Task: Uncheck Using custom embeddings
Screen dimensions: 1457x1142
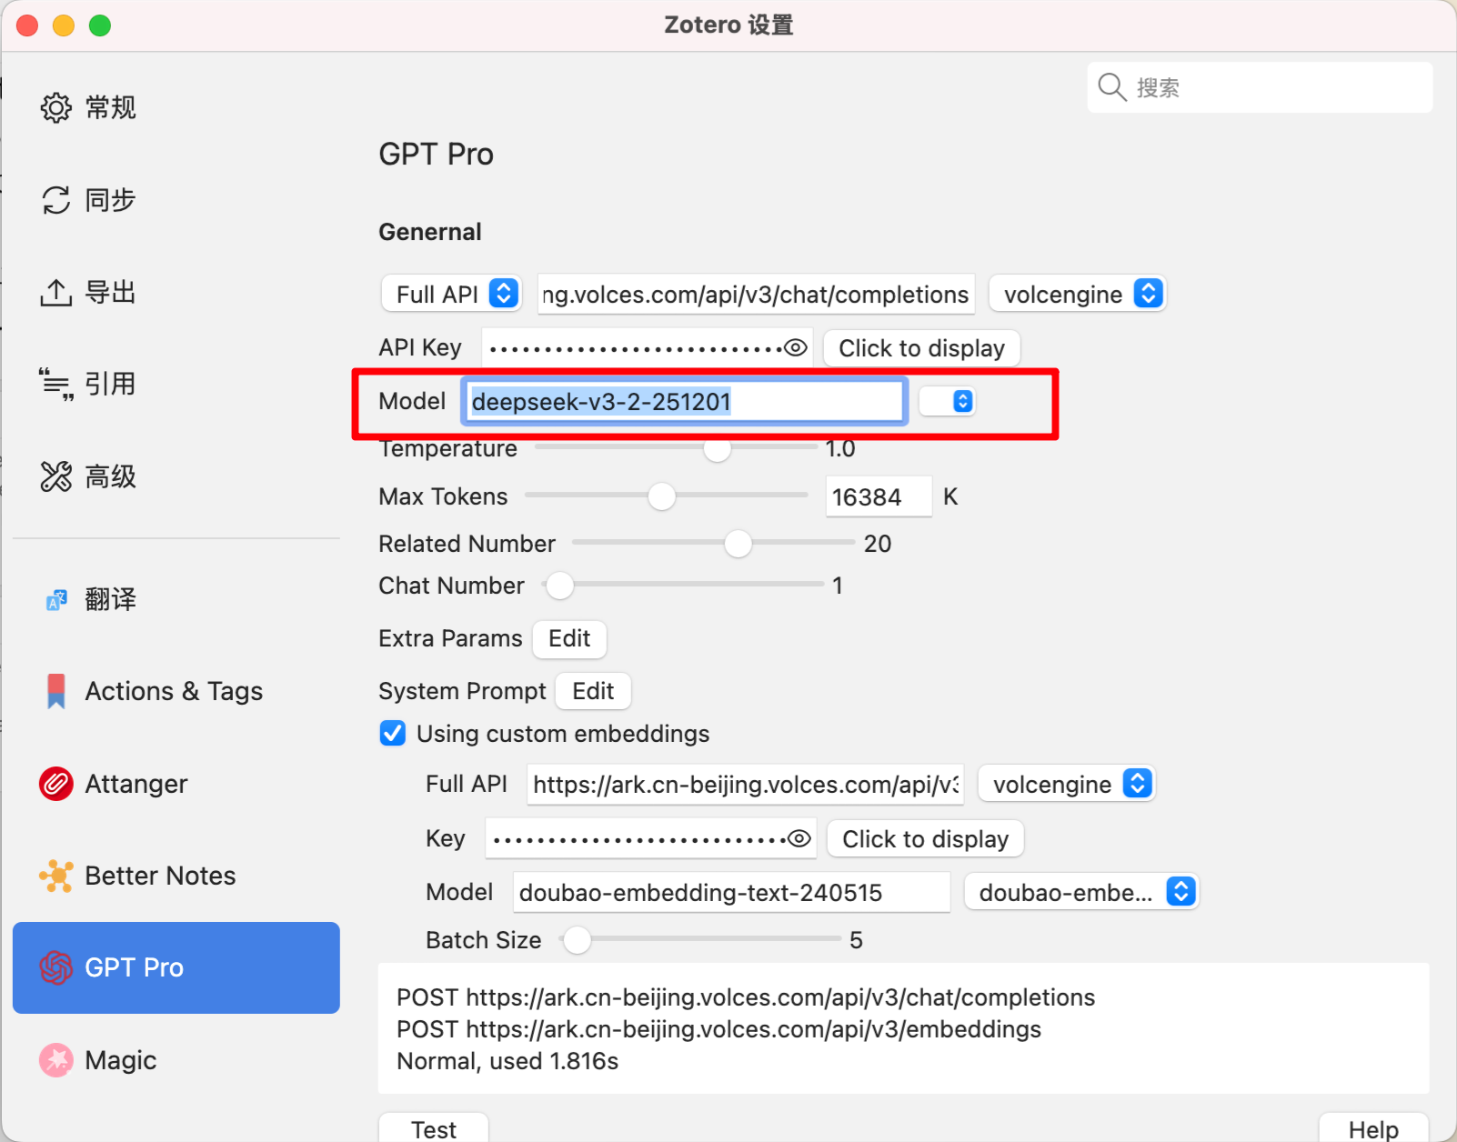Action: 393,733
